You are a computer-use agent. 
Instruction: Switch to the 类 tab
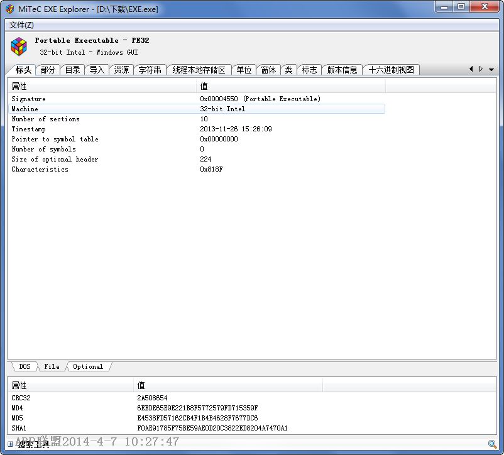pos(288,70)
